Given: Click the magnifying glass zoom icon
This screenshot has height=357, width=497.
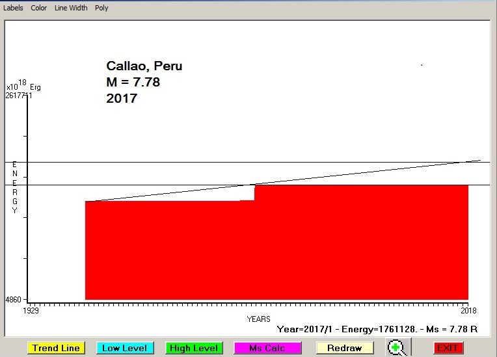Looking at the screenshot, I should coord(395,348).
